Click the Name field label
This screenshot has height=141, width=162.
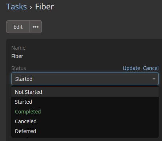click(19, 48)
